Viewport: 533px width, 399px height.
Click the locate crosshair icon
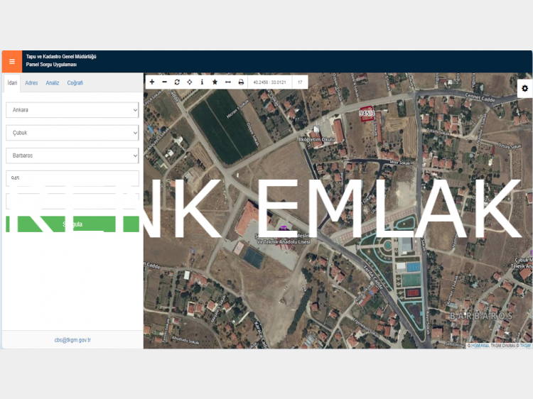coord(190,82)
